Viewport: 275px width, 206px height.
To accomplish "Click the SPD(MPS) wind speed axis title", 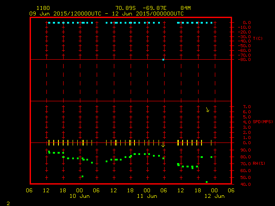I will (263, 121).
